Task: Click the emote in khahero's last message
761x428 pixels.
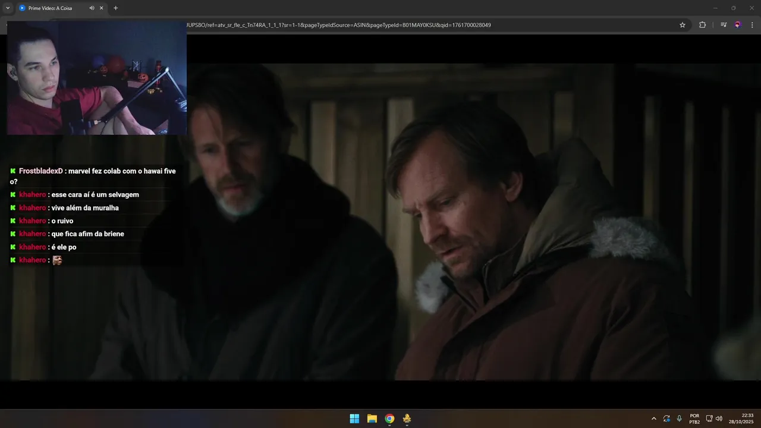Action: (57, 260)
